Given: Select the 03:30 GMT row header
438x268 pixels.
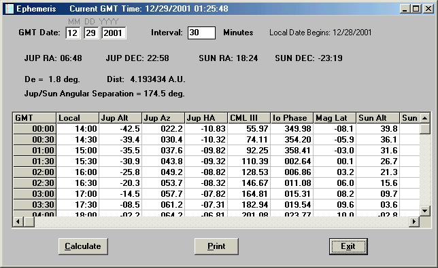Looking at the screenshot, I should pyautogui.click(x=35, y=205).
